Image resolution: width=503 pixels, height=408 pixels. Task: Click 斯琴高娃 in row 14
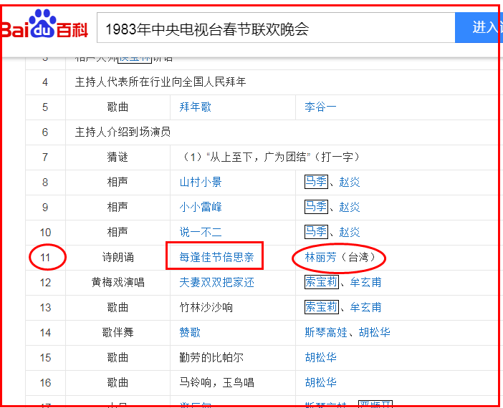pos(326,332)
